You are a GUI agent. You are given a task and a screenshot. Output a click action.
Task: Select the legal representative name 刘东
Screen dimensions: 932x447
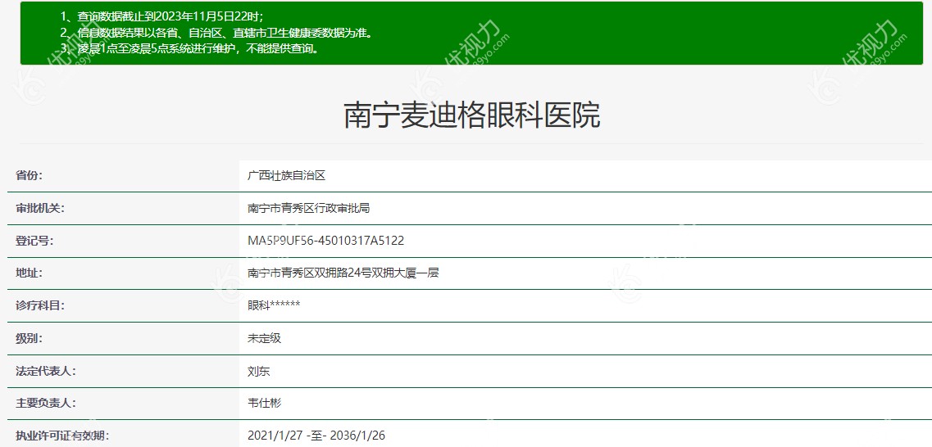[x=258, y=371]
